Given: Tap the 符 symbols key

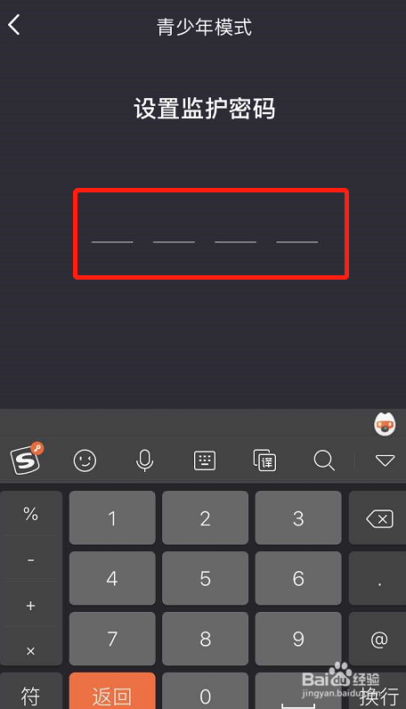Looking at the screenshot, I should [x=31, y=691].
